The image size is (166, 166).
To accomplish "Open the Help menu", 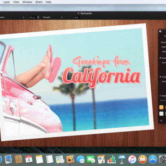I will [48, 2].
